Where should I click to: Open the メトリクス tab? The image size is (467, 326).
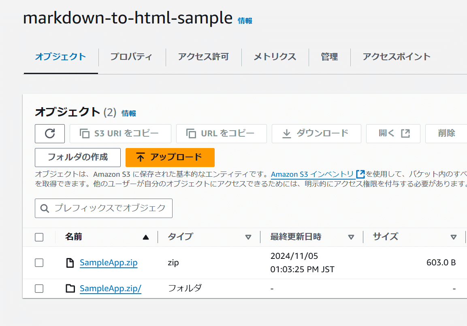tap(275, 57)
